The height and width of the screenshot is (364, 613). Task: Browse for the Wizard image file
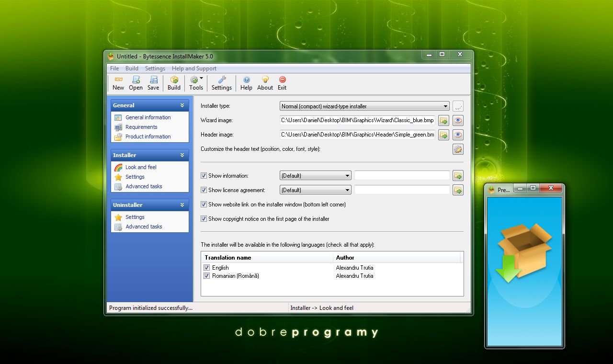pyautogui.click(x=444, y=121)
